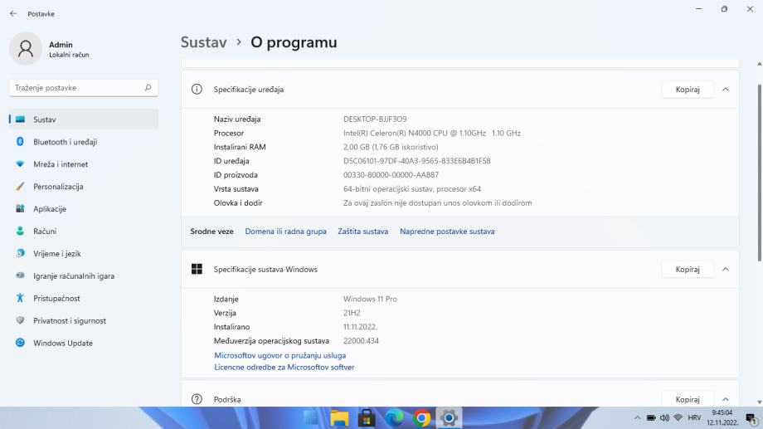Open the battery icon in system tray
Viewport: 763px width, 429px height.
tap(651, 418)
